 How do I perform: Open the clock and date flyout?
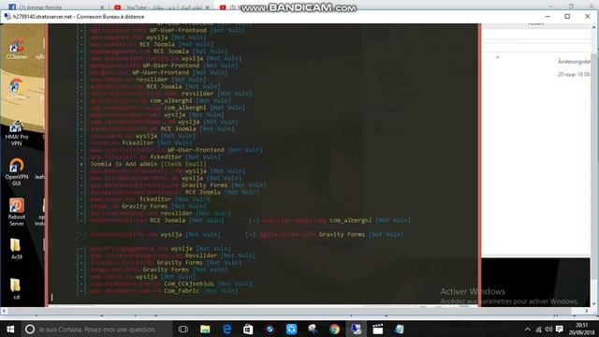[x=581, y=329]
